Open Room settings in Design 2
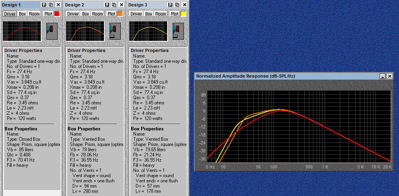 pos(98,14)
